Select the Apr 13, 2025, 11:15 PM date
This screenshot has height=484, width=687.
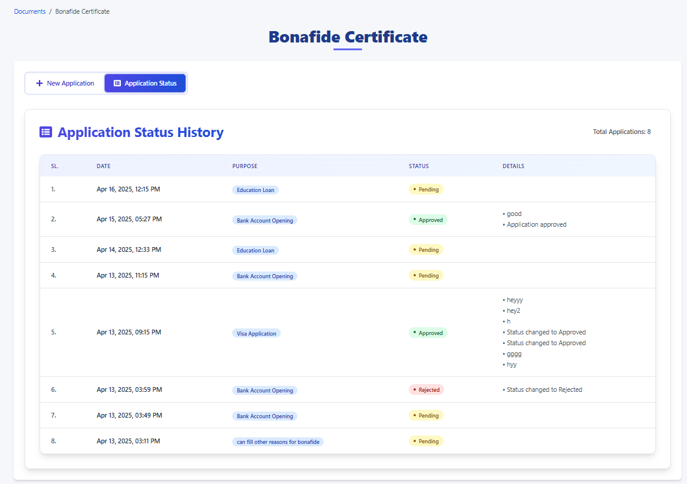point(128,276)
